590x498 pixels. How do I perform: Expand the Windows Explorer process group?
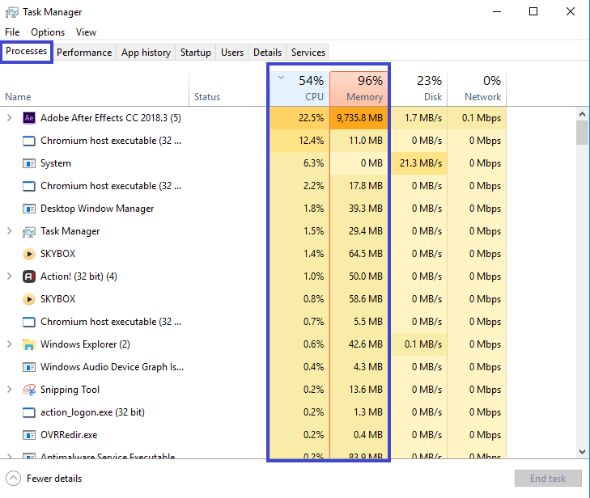click(x=10, y=344)
